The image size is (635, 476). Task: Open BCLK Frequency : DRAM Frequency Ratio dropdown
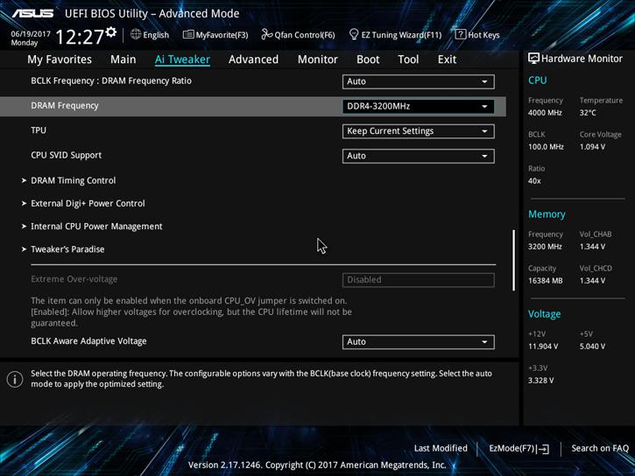418,81
